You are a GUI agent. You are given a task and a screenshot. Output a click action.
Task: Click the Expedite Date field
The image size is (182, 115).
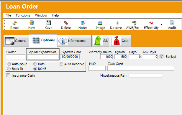coord(70,57)
